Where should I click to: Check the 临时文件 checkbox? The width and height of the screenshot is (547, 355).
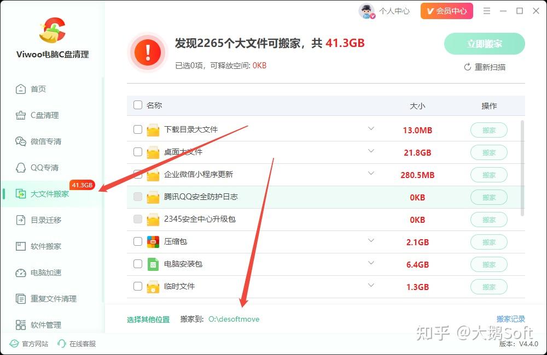click(x=138, y=286)
